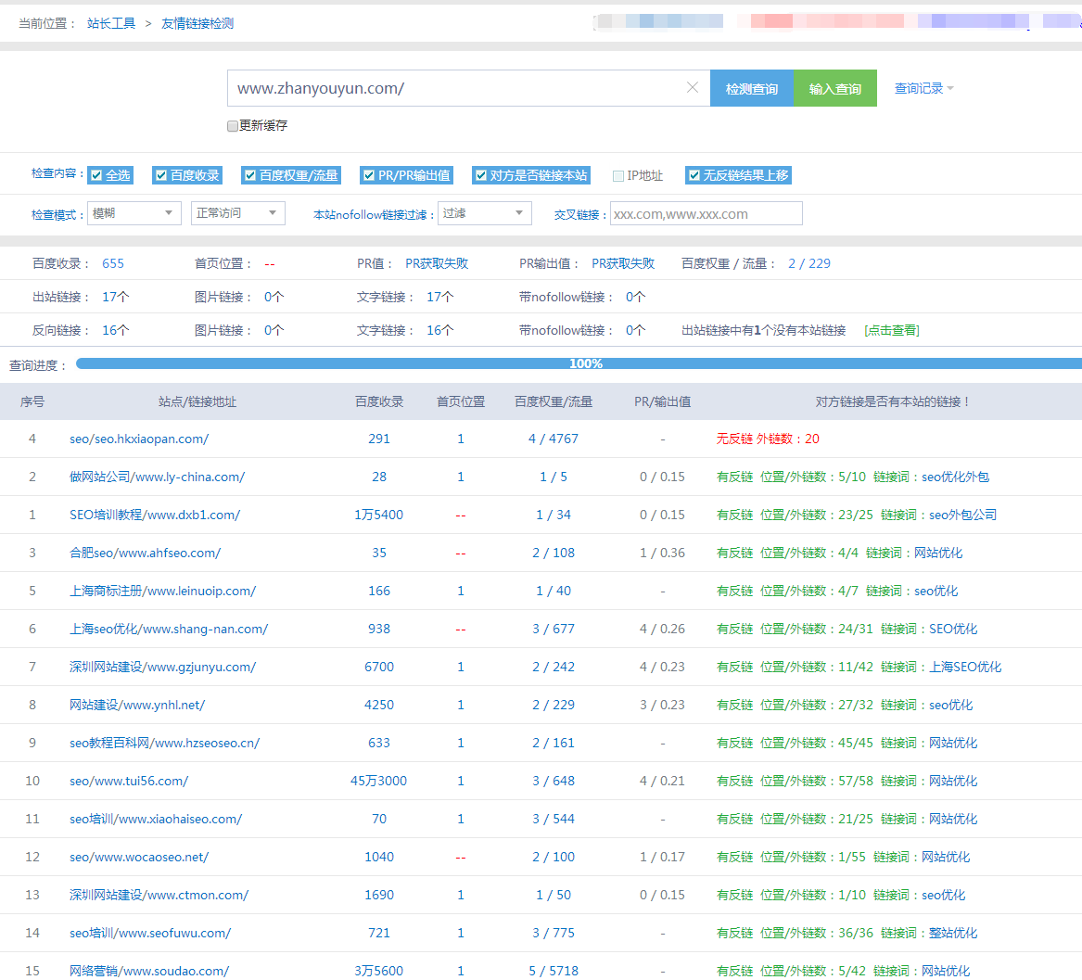Open SEO培训教程/www.dxb1.com/ link
Viewport: 1082px width, 980px height.
click(x=155, y=515)
